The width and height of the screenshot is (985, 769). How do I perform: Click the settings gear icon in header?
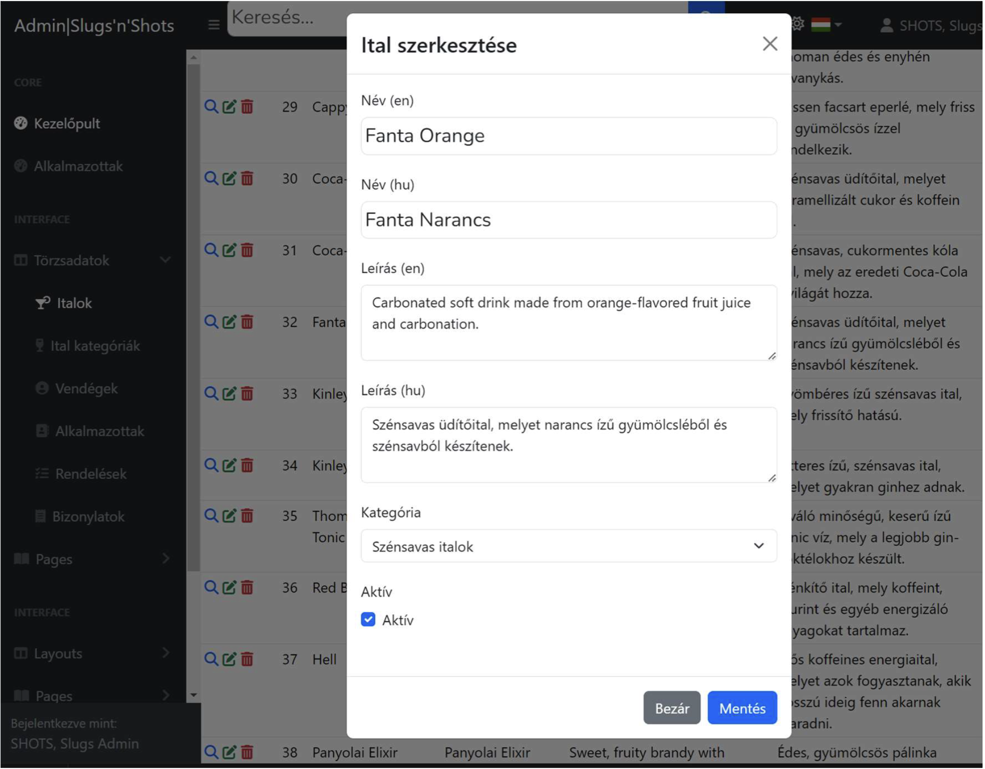click(x=798, y=24)
